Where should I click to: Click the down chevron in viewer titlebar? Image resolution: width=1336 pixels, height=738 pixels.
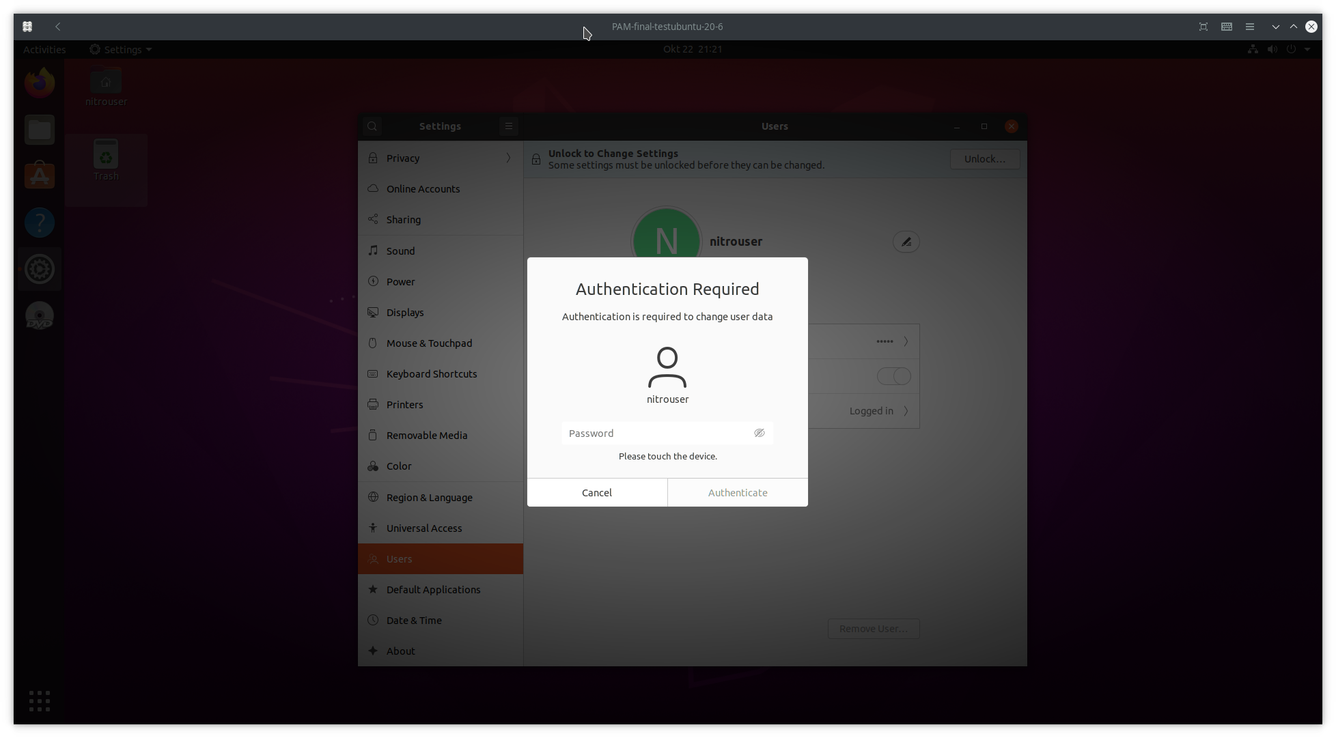[x=1275, y=27]
